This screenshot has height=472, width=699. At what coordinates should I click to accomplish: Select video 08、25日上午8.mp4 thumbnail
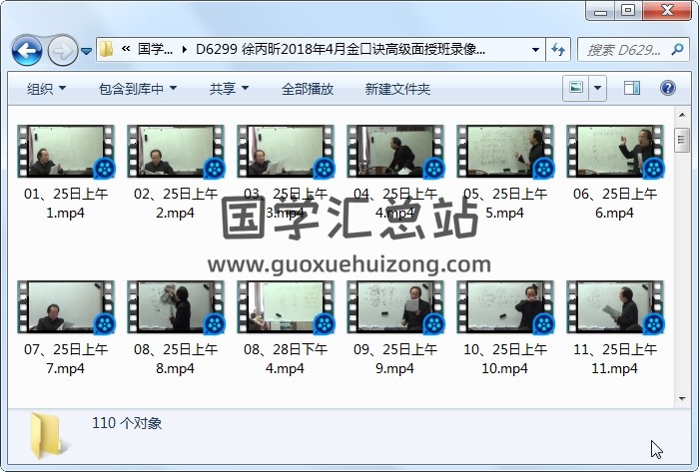click(x=176, y=307)
